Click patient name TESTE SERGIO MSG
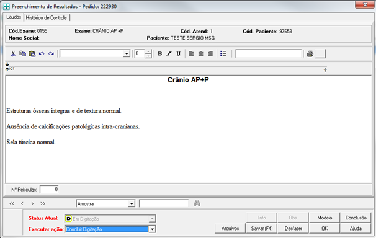The height and width of the screenshot is (238, 376). click(193, 38)
